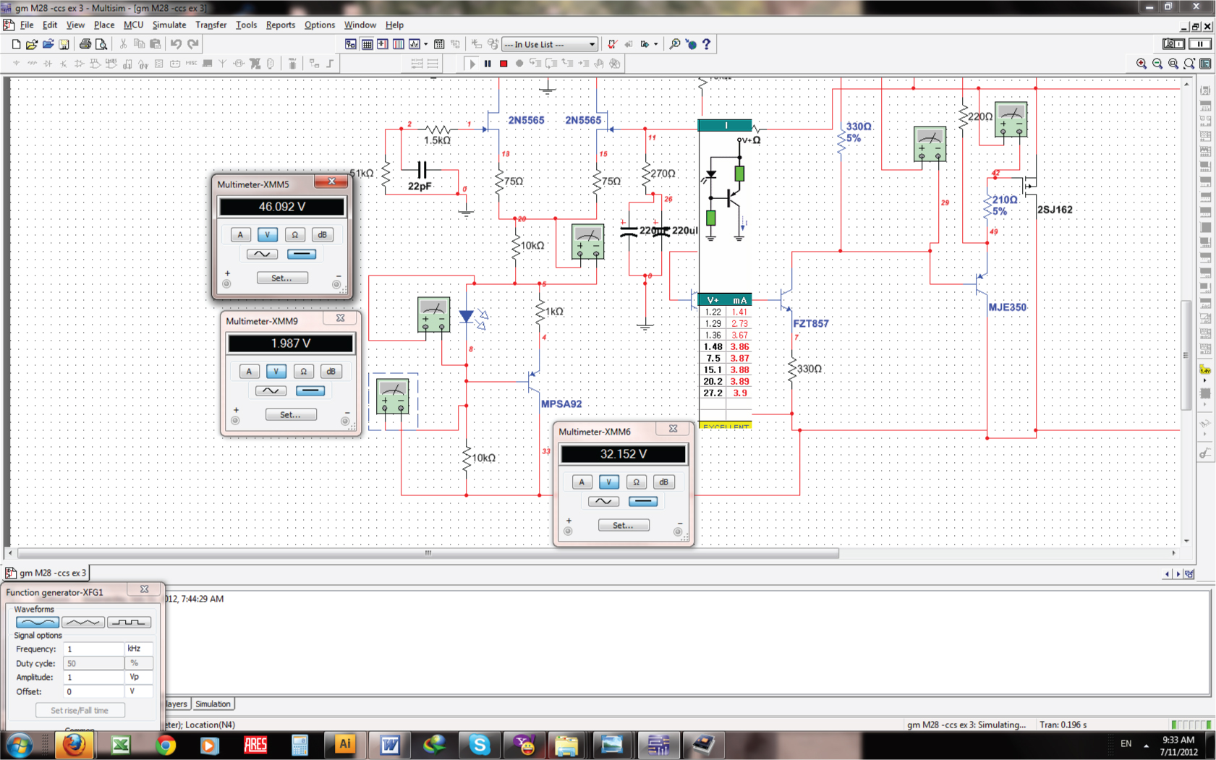Stop the simulation with red square
The width and height of the screenshot is (1216, 760).
(x=503, y=64)
